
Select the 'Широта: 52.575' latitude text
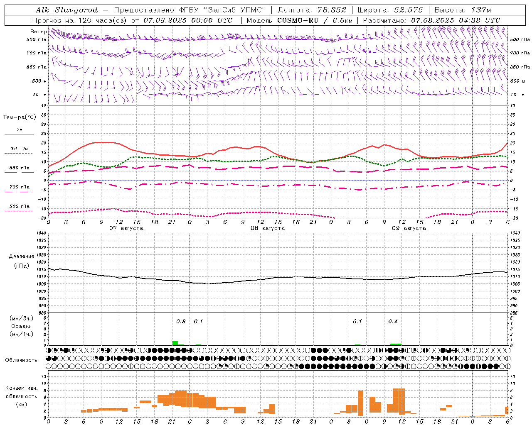pyautogui.click(x=390, y=10)
